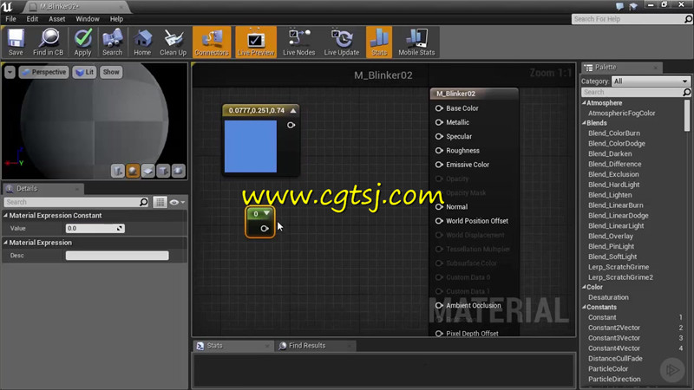The width and height of the screenshot is (694, 390).
Task: Collapse the Material Expression section
Action: 6,243
